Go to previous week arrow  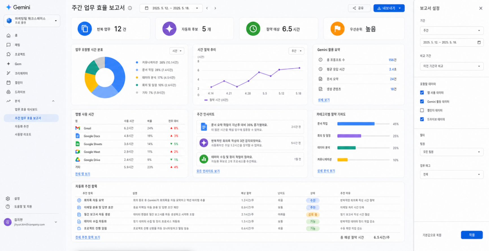tap(207, 8)
